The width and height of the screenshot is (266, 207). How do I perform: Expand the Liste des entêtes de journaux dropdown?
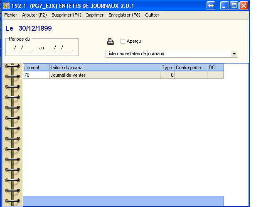(234, 54)
